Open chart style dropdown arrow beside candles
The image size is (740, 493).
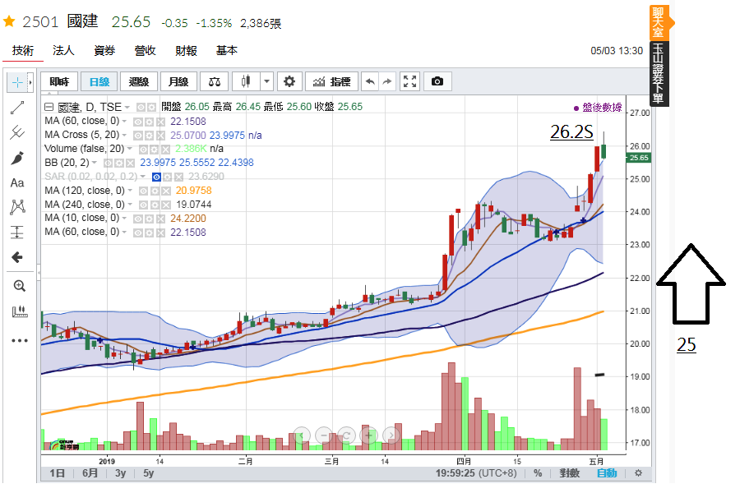[x=266, y=81]
